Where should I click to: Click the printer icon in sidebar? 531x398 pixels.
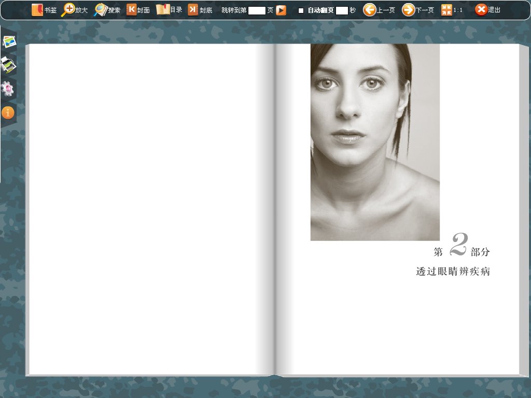[x=8, y=65]
